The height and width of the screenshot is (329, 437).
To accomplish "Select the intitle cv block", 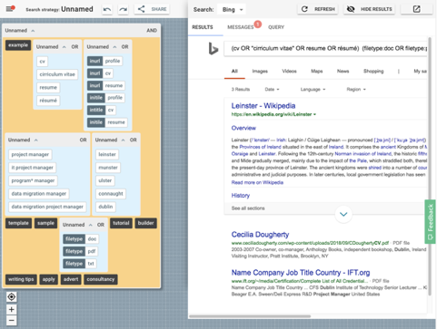I will (x=102, y=110).
